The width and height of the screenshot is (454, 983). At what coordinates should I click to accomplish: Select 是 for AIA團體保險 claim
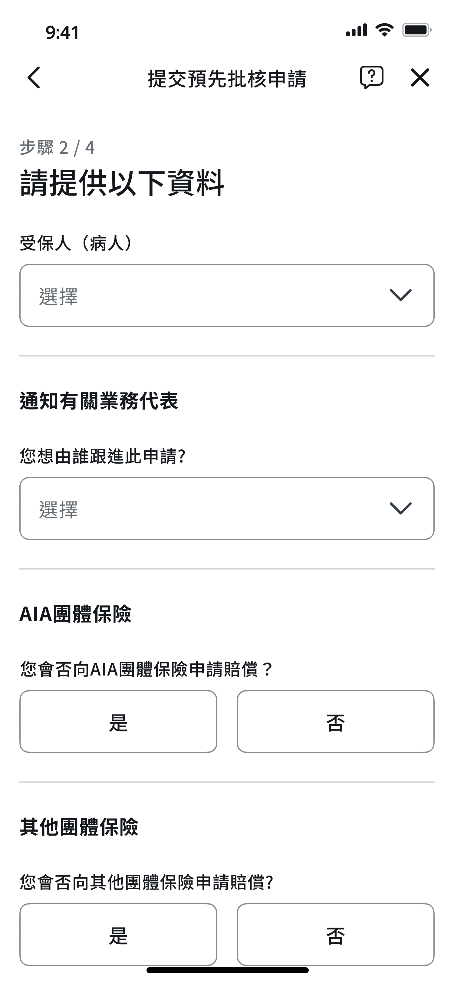coord(118,721)
